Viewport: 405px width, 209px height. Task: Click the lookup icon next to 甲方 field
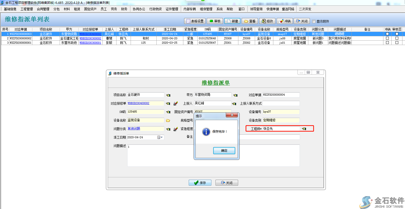[235, 95]
